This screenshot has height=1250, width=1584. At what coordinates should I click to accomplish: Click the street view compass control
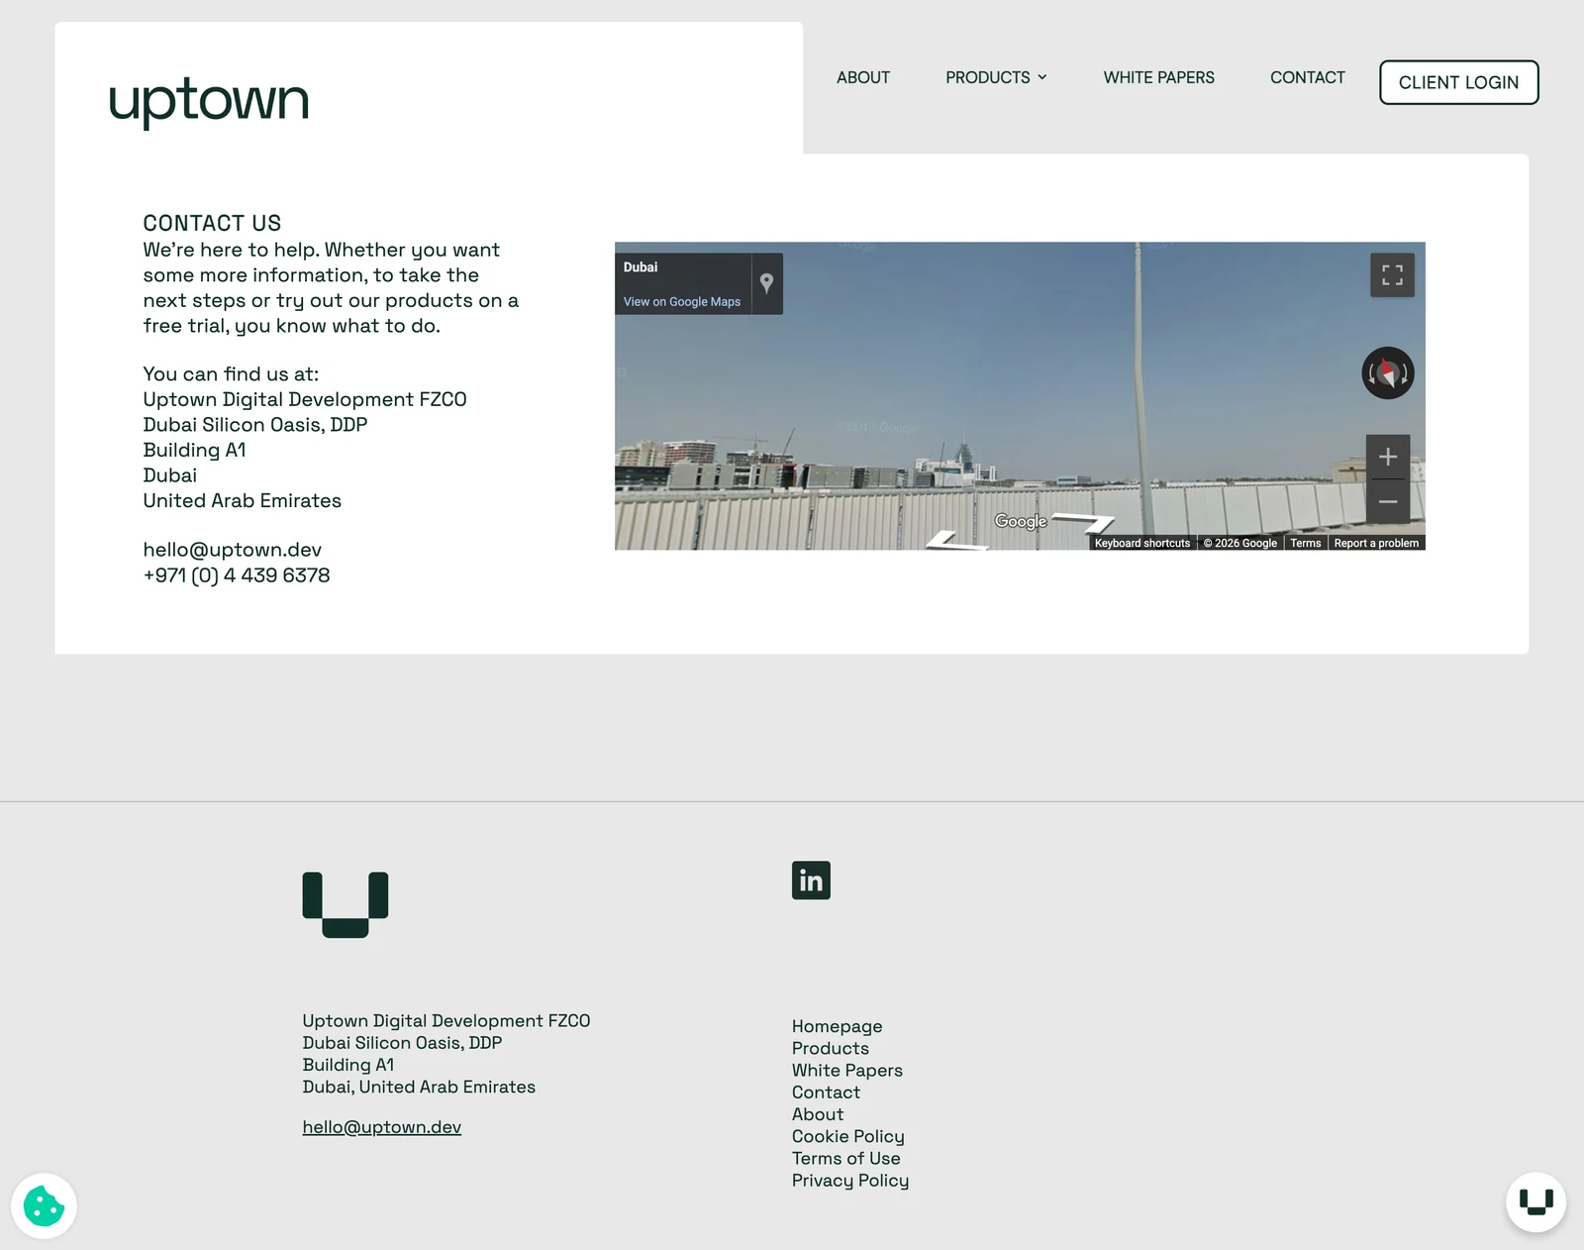point(1388,373)
